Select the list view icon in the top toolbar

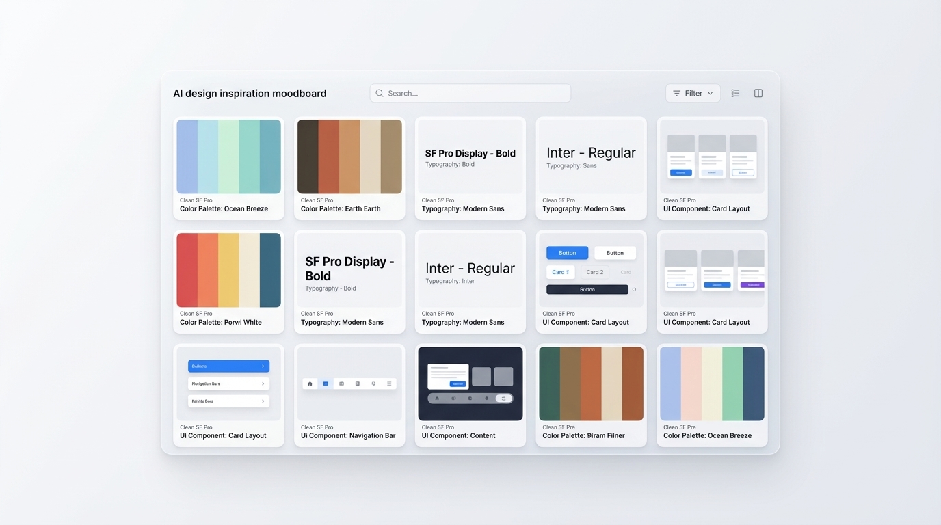pyautogui.click(x=735, y=93)
